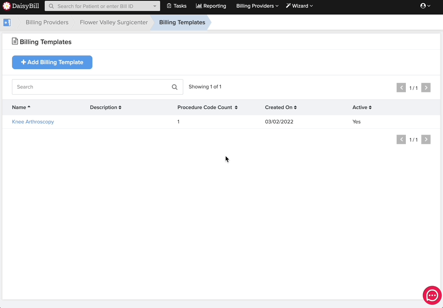
Task: Open the Knee Arthroscopy template link
Action: pyautogui.click(x=33, y=122)
